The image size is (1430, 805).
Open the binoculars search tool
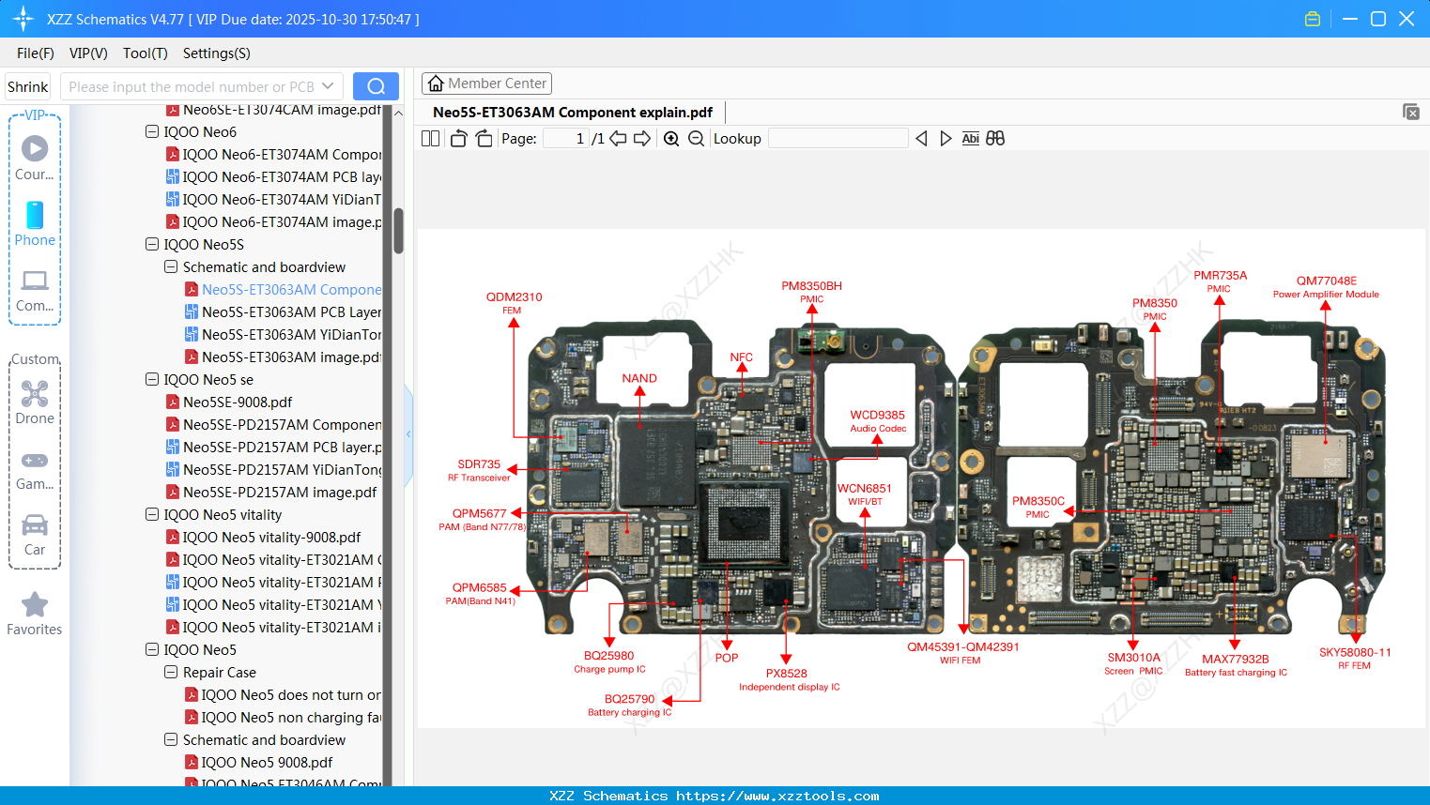tap(995, 138)
